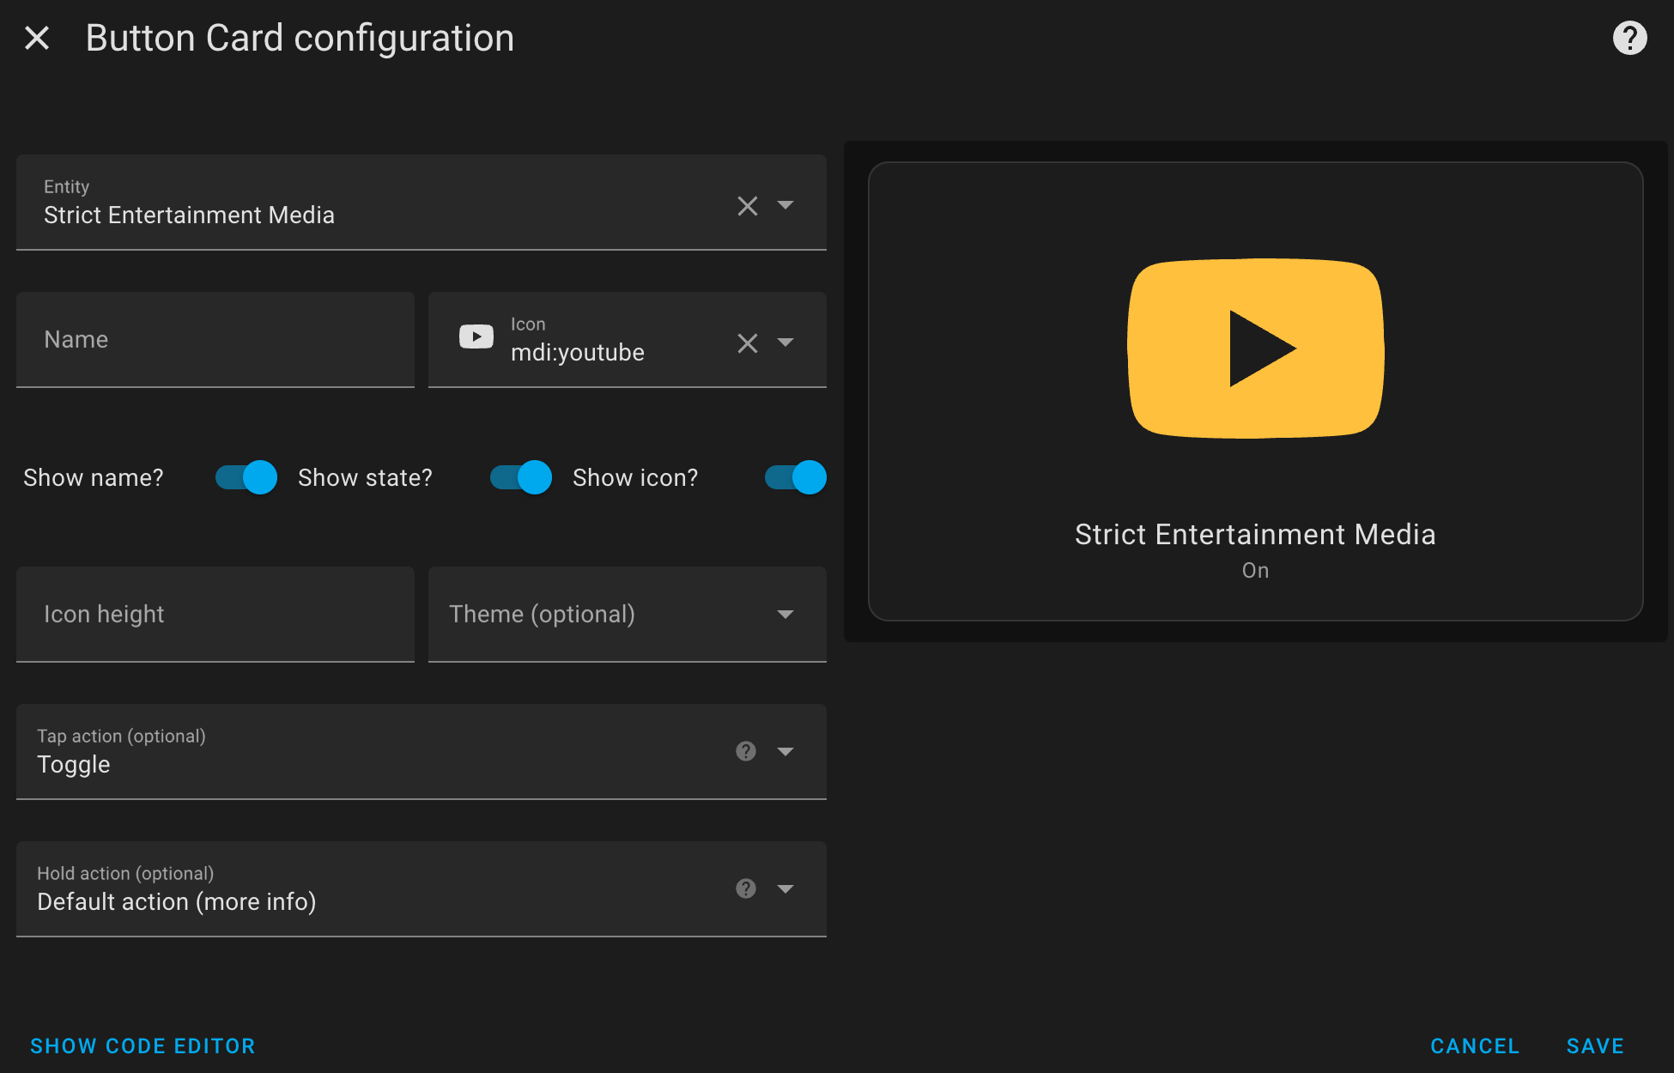Toggle the Show state switch off
Viewport: 1674px width, 1073px height.
(519, 476)
